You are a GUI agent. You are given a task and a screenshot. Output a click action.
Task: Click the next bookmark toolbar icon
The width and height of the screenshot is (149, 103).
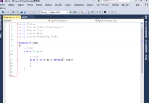(x=112, y=12)
